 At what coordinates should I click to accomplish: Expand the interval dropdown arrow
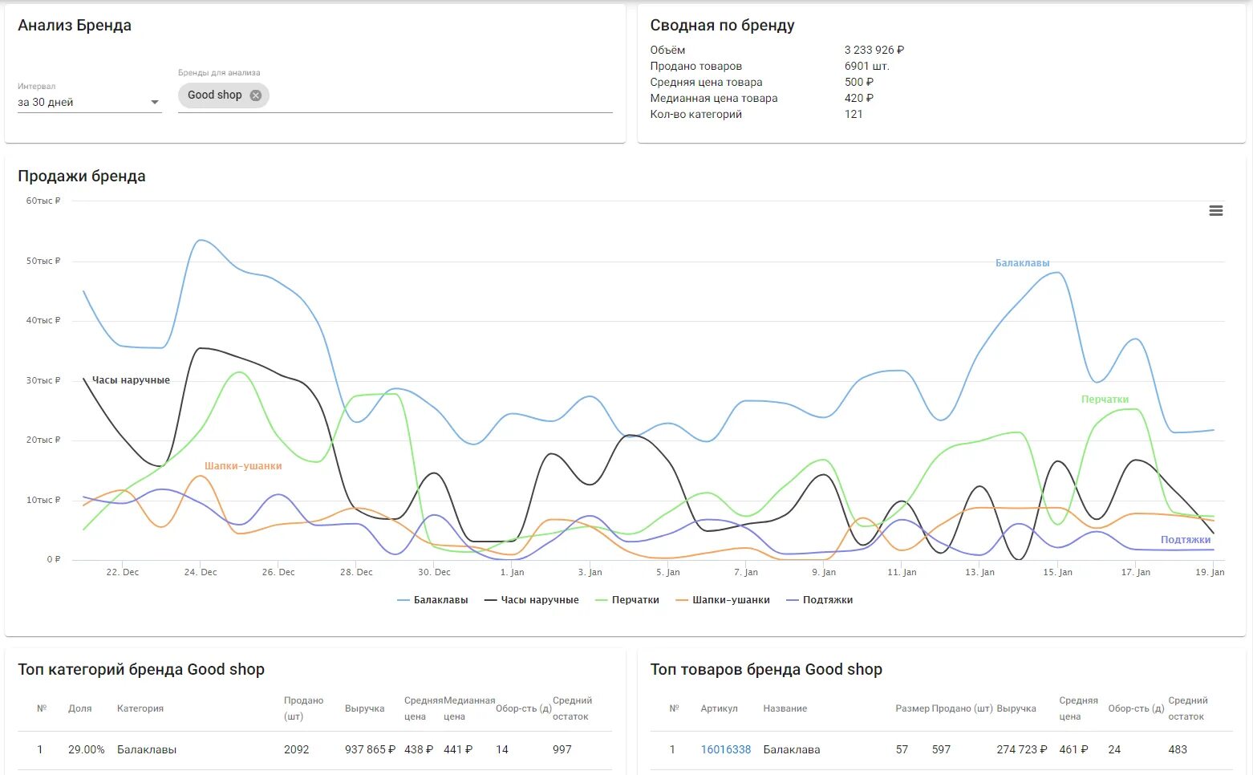(x=155, y=103)
